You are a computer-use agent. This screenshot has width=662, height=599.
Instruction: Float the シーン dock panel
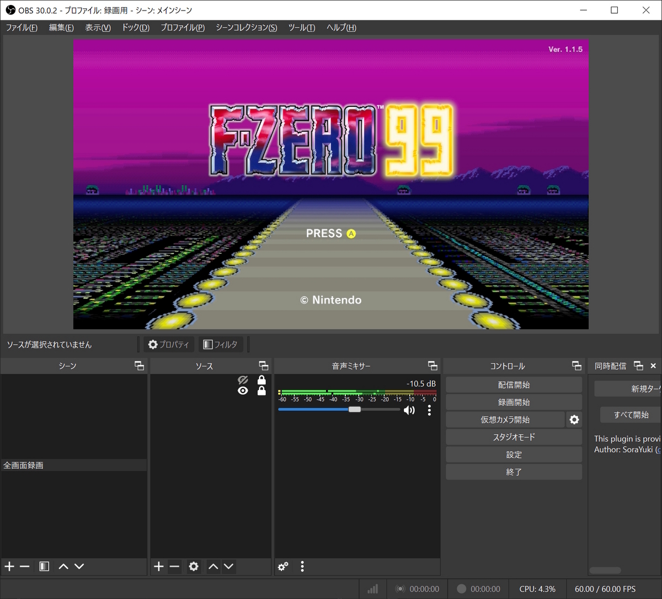tap(140, 366)
